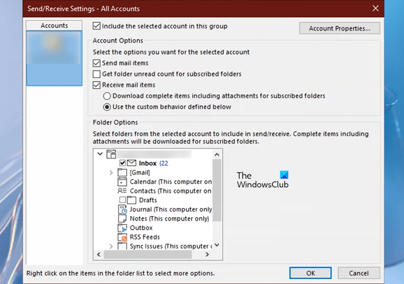Click the Inbox envelope icon

coord(132,163)
